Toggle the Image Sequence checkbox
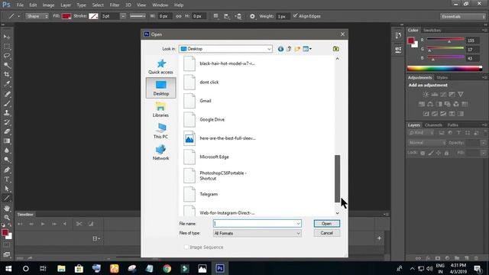 (x=186, y=247)
